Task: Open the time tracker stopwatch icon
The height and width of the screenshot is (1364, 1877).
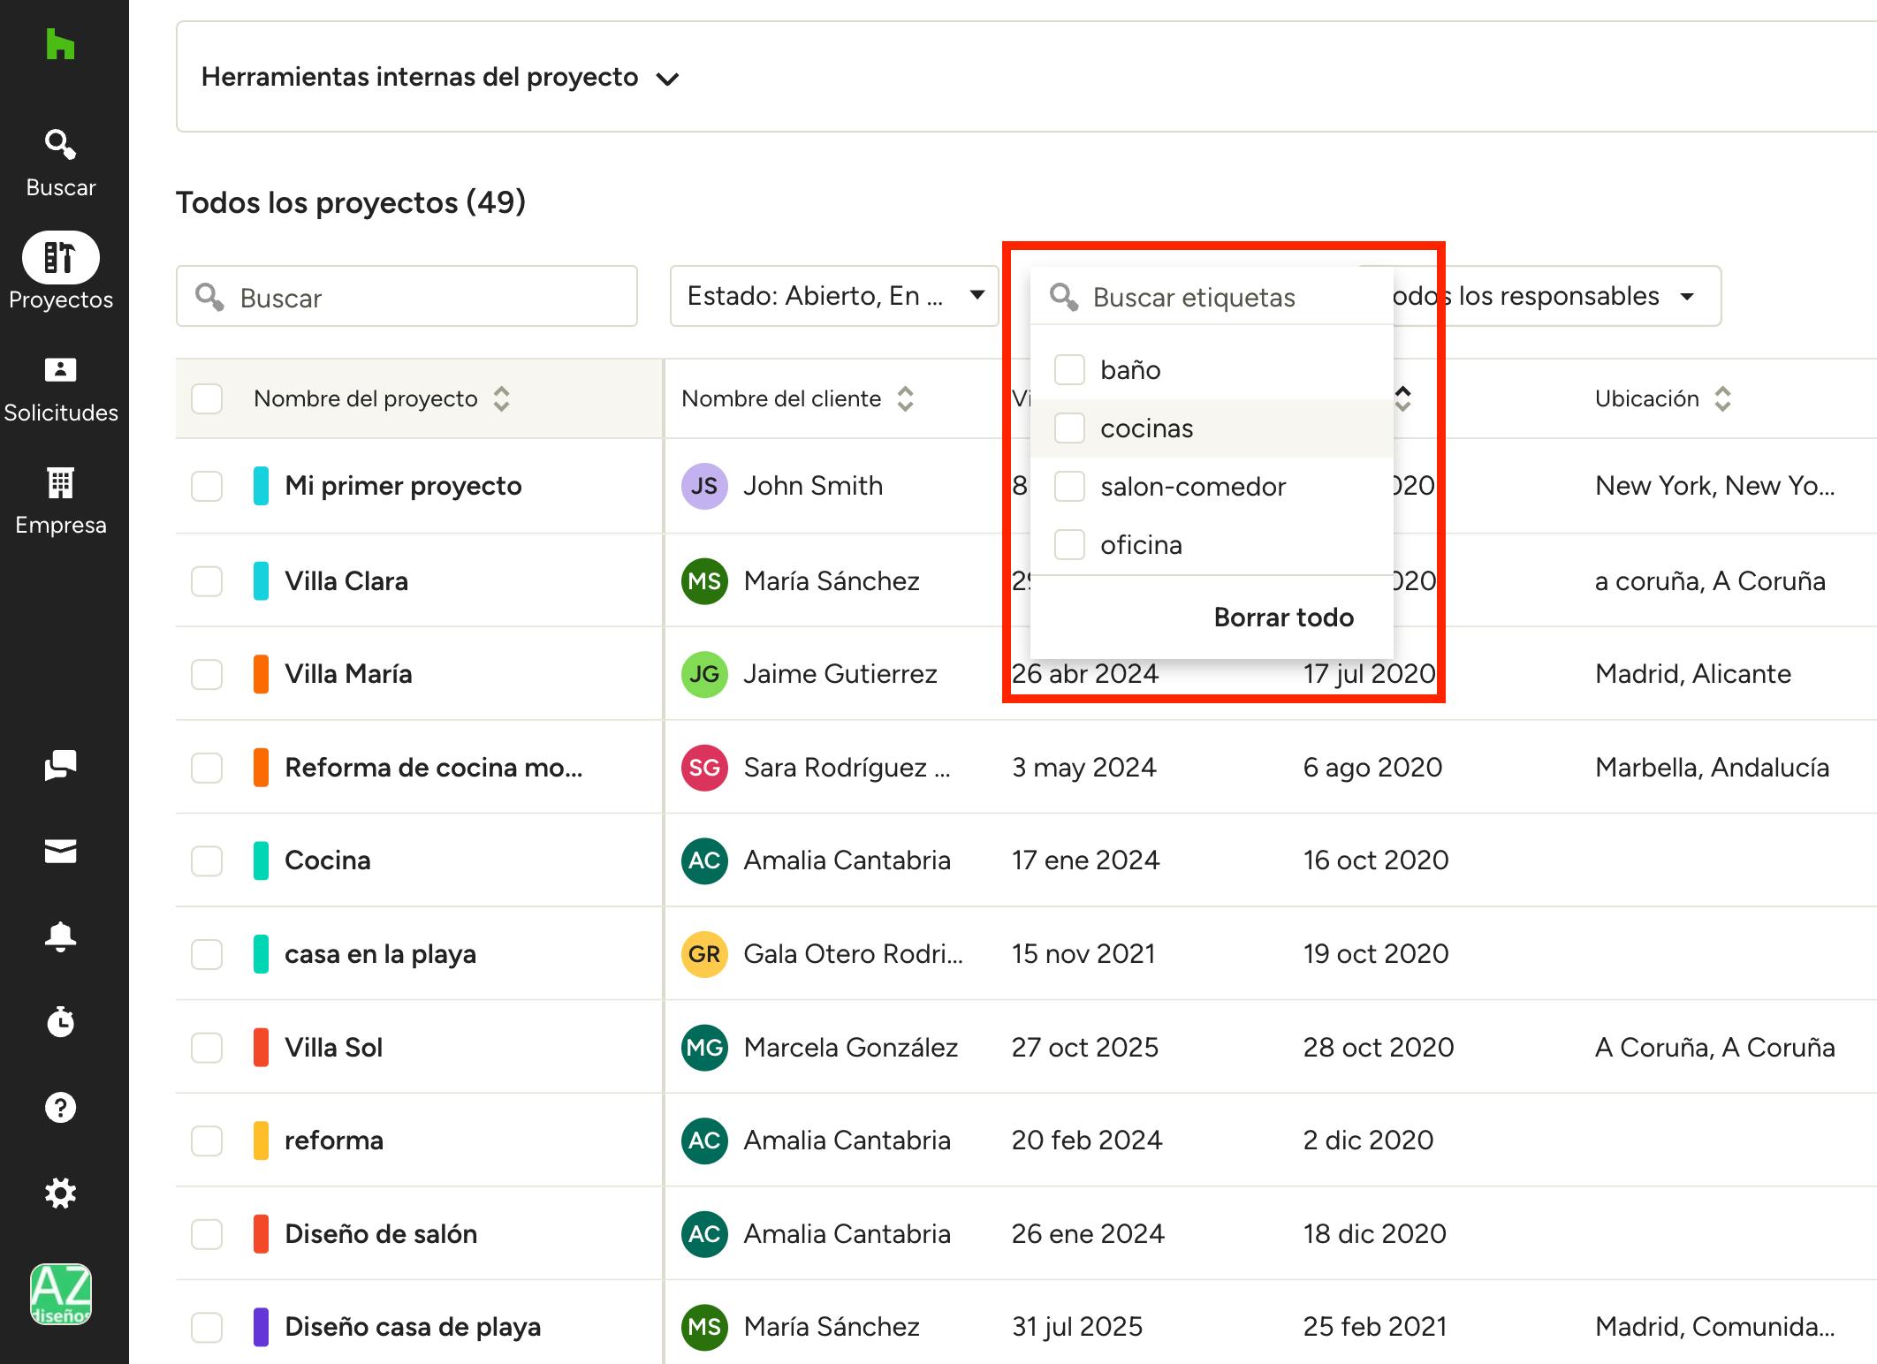Action: coord(60,1021)
